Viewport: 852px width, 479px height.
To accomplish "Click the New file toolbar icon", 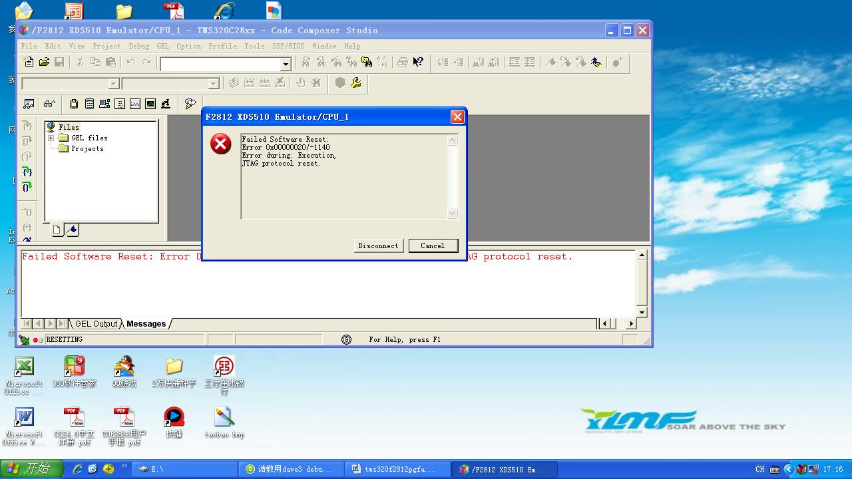I will click(29, 62).
